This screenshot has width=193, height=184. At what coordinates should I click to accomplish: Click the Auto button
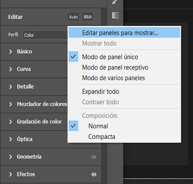74,17
